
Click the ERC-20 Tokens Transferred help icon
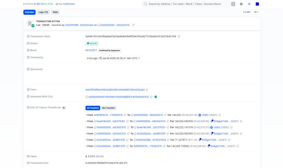28,107
